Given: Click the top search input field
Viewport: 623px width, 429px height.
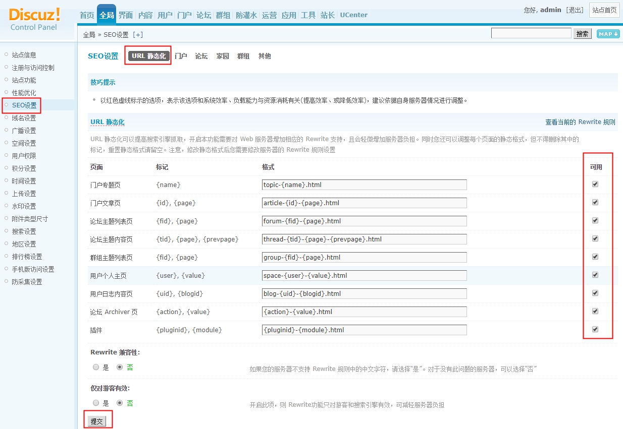Looking at the screenshot, I should click(x=531, y=33).
